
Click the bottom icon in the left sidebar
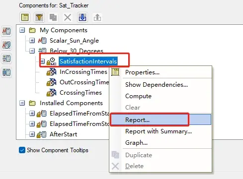tap(6, 72)
